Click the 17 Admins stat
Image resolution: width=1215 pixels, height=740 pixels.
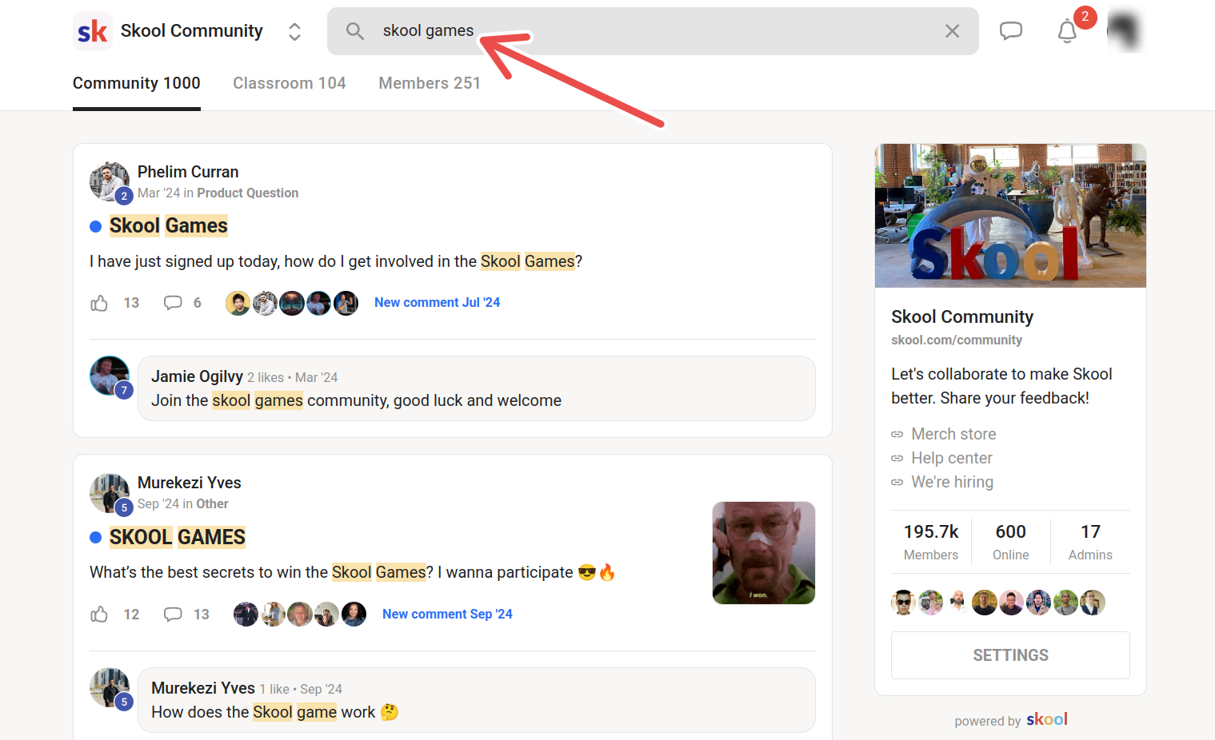pos(1090,542)
